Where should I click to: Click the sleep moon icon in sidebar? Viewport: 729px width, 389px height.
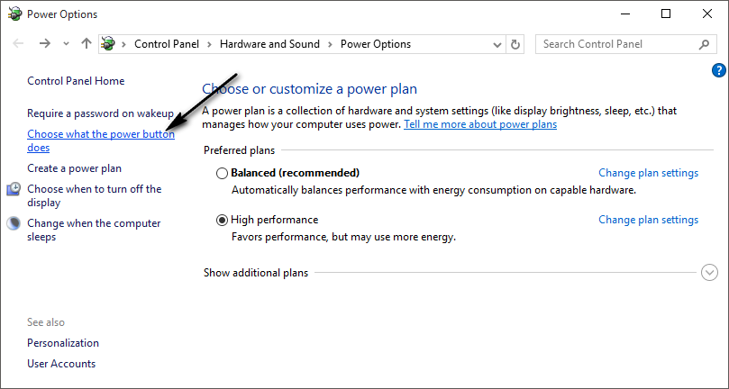point(14,223)
